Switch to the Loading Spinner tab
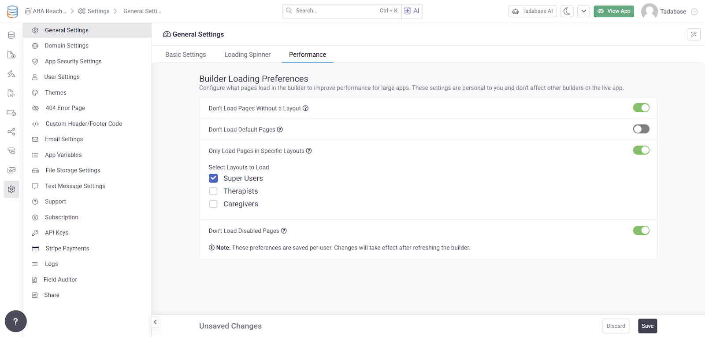The image size is (705, 337). pos(247,55)
